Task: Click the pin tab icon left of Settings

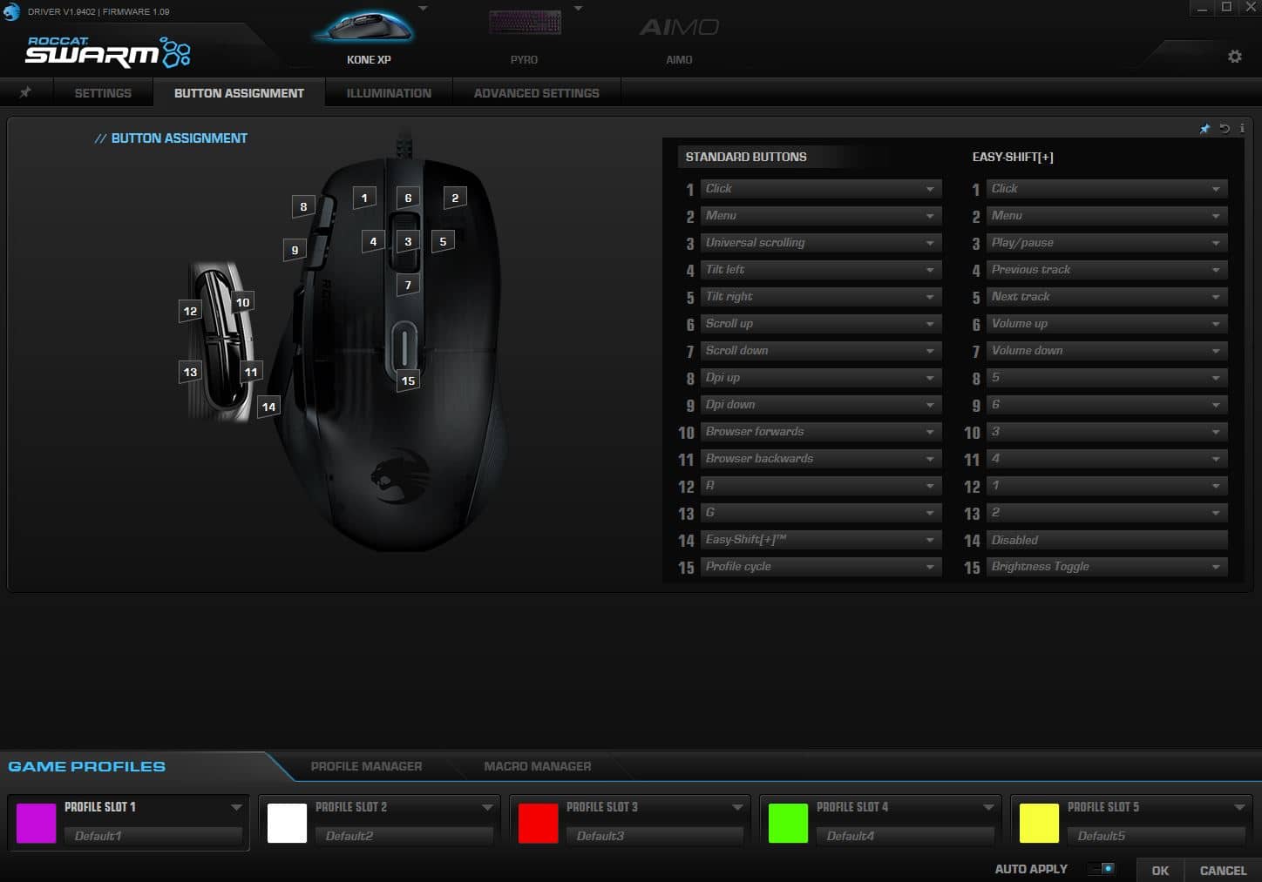Action: tap(25, 92)
